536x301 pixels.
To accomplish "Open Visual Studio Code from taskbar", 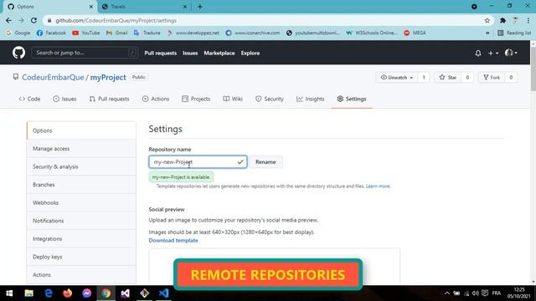I will click(164, 293).
